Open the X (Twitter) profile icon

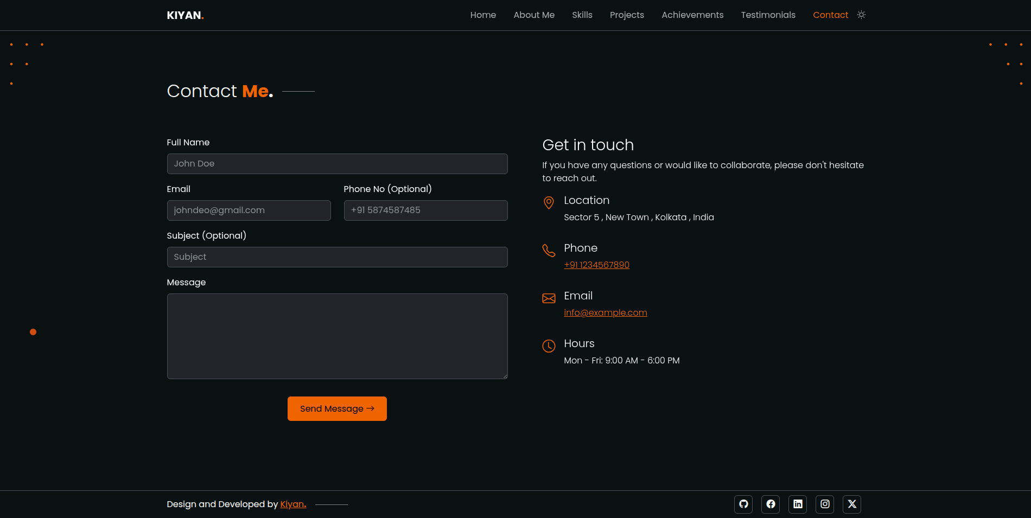tap(852, 504)
